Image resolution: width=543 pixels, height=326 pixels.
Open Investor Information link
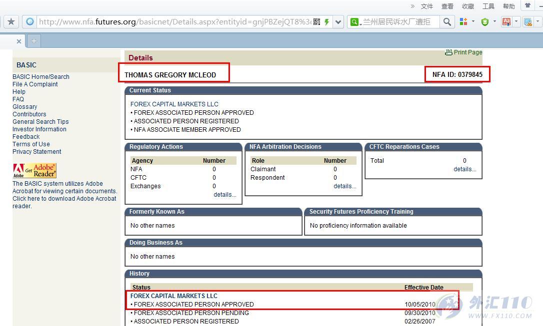tap(39, 129)
